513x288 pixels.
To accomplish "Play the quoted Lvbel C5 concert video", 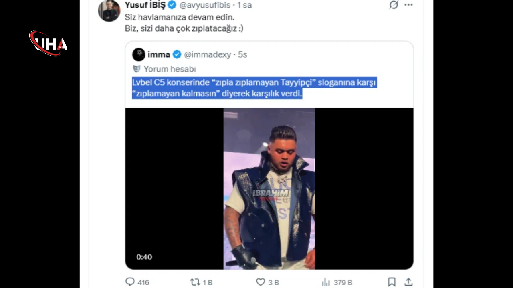I will tap(269, 188).
